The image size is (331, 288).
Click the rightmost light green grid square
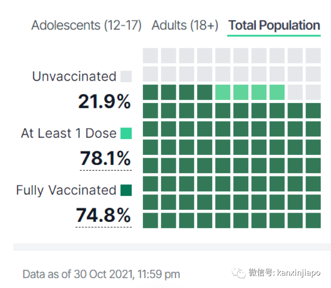click(x=277, y=92)
